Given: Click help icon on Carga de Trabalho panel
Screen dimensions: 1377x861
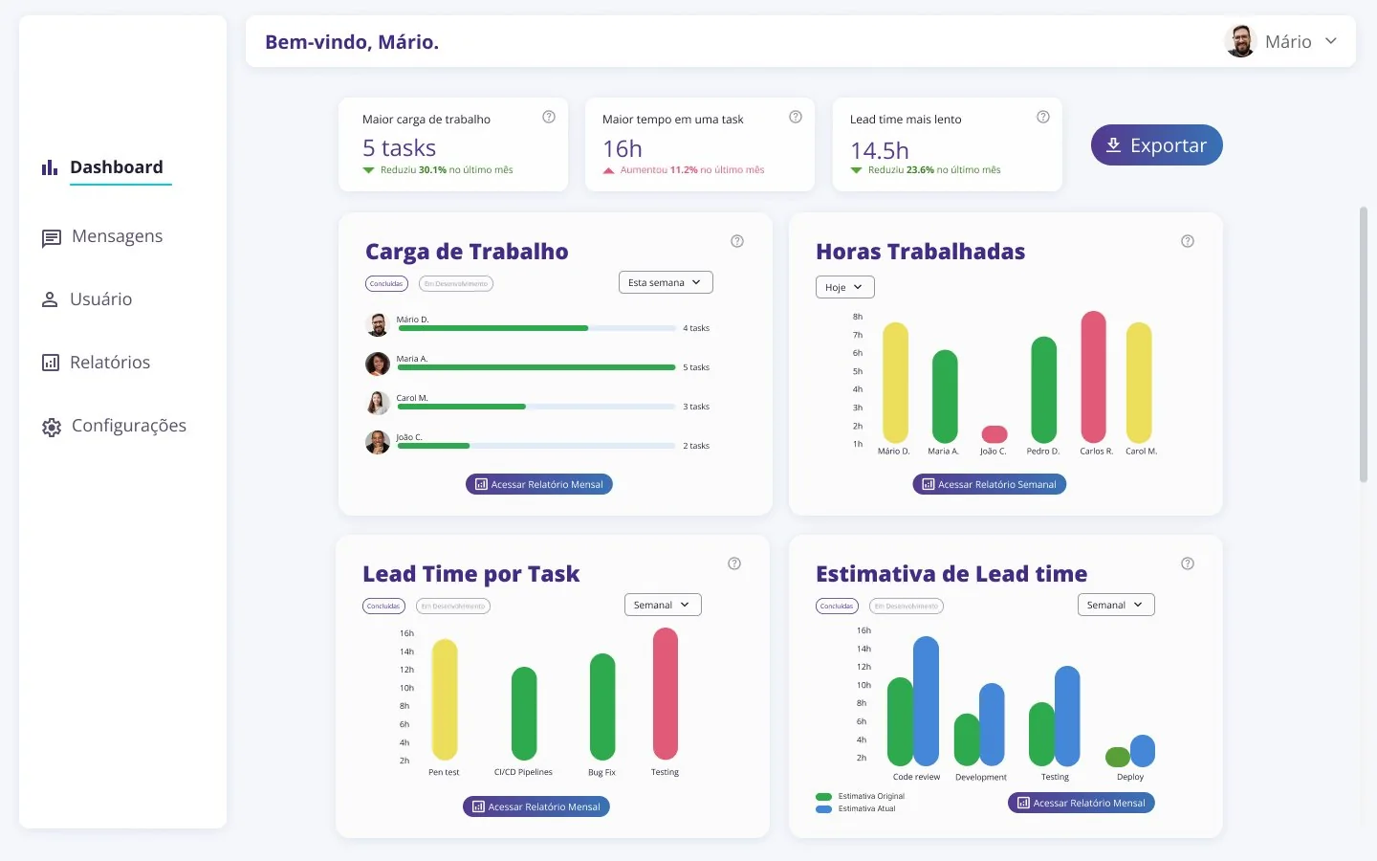Looking at the screenshot, I should tap(737, 241).
